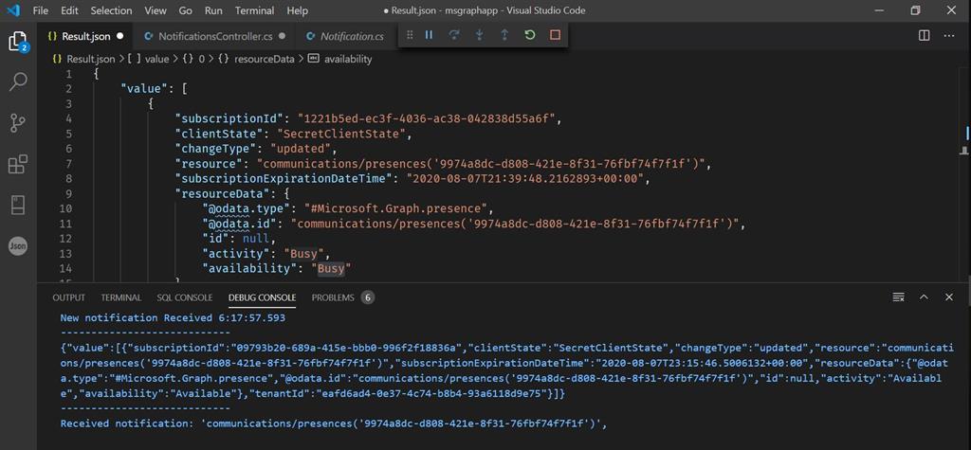Open the Json extension icon in activity bar
The width and height of the screenshot is (971, 450).
point(18,245)
